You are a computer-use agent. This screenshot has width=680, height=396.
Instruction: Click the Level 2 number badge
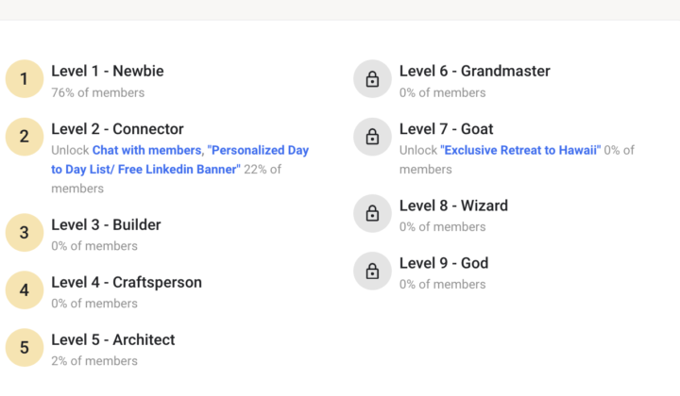pos(25,137)
